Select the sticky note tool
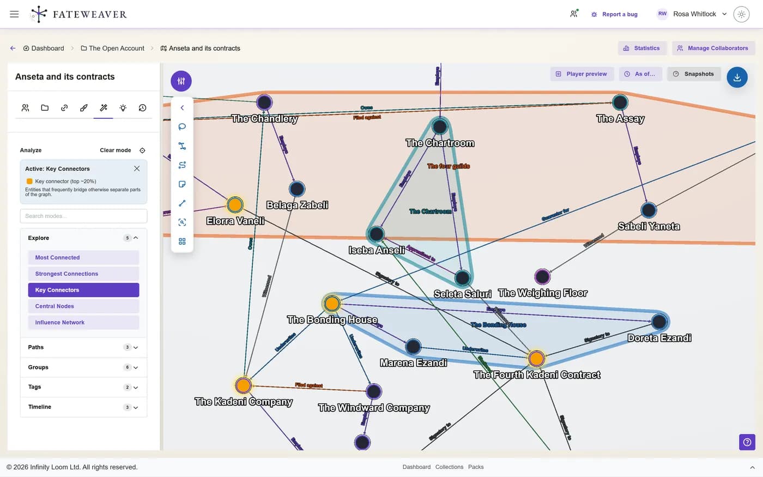The width and height of the screenshot is (763, 477). (x=182, y=184)
